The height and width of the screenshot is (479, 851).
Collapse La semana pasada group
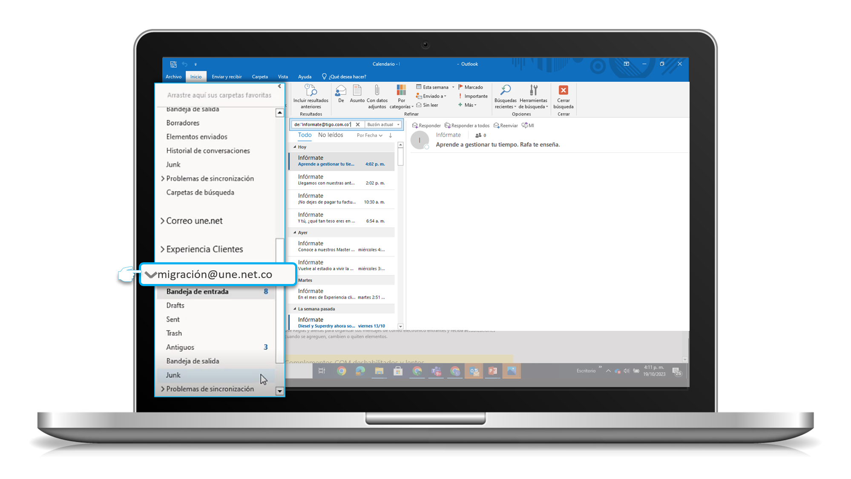295,309
